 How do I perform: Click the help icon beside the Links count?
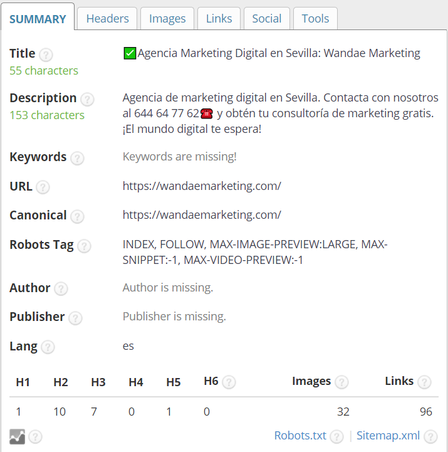pos(424,382)
